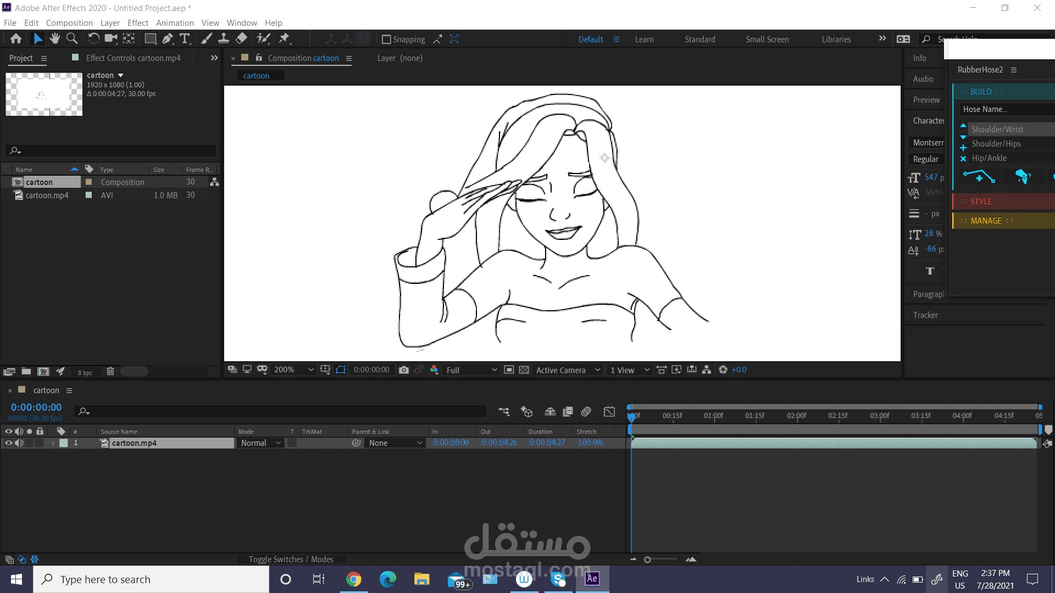1055x593 pixels.
Task: Select the Clone Stamp tool
Action: click(223, 38)
